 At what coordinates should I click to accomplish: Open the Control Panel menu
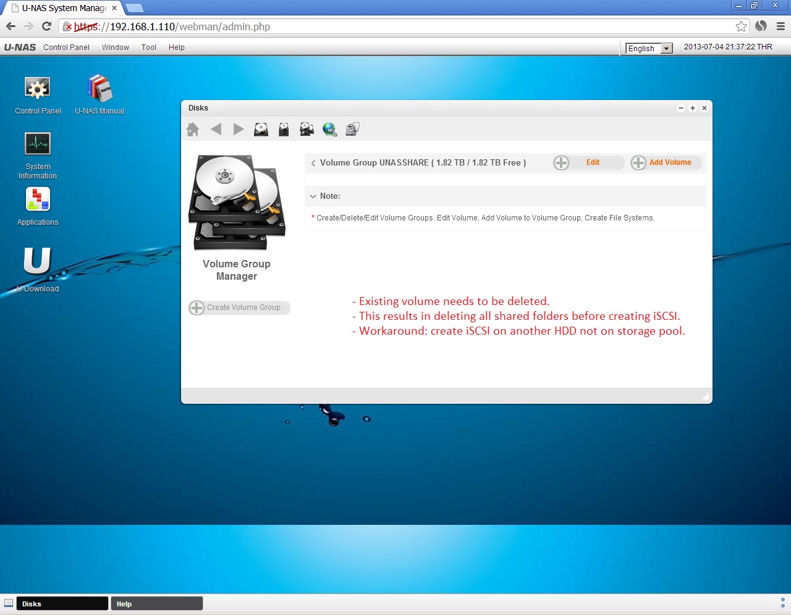point(66,48)
